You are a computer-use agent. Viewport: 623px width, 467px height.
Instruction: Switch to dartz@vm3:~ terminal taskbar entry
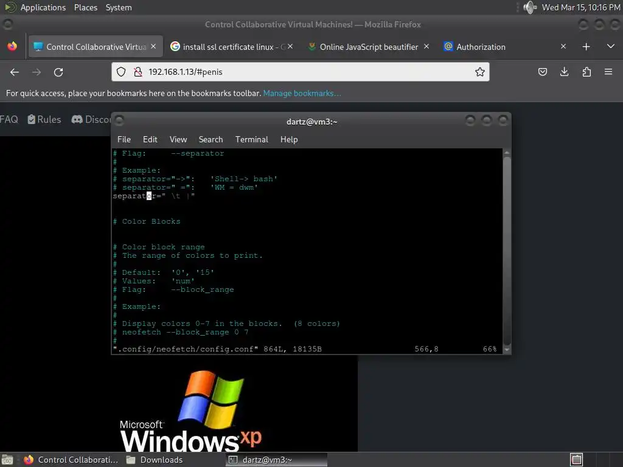277,460
